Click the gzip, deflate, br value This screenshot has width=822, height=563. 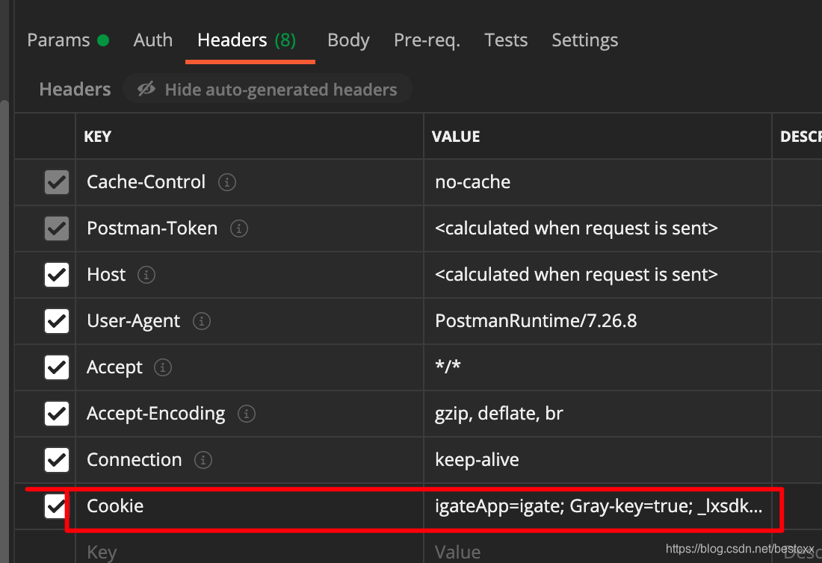[499, 414]
